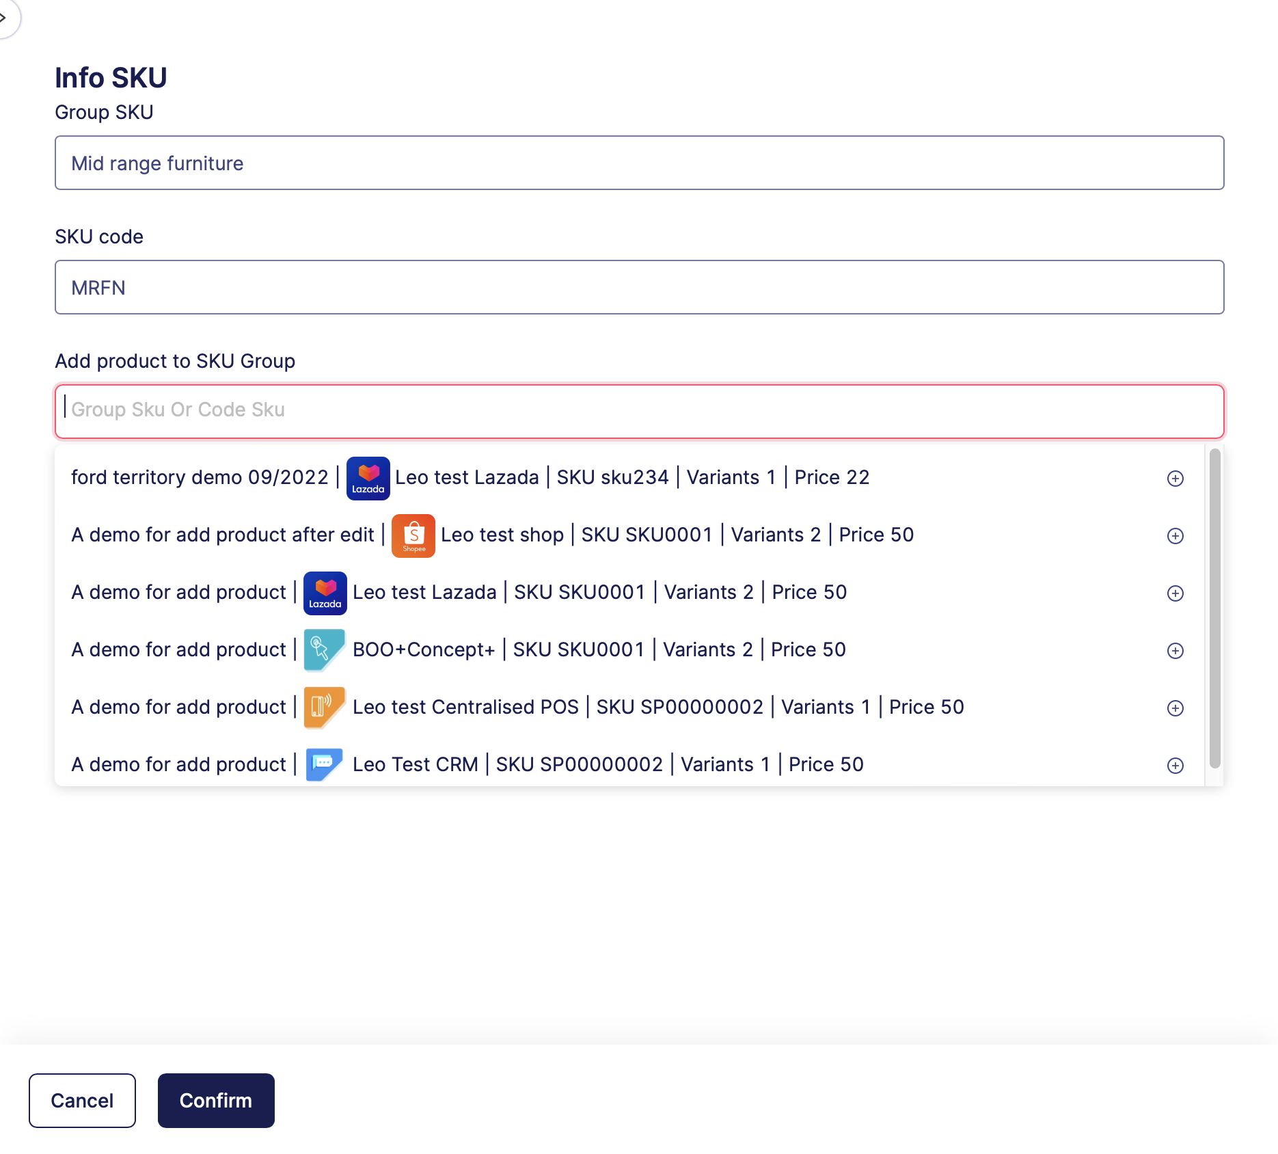Select A demo for add product after edit
Viewport: 1278px width, 1154px height.
click(222, 535)
